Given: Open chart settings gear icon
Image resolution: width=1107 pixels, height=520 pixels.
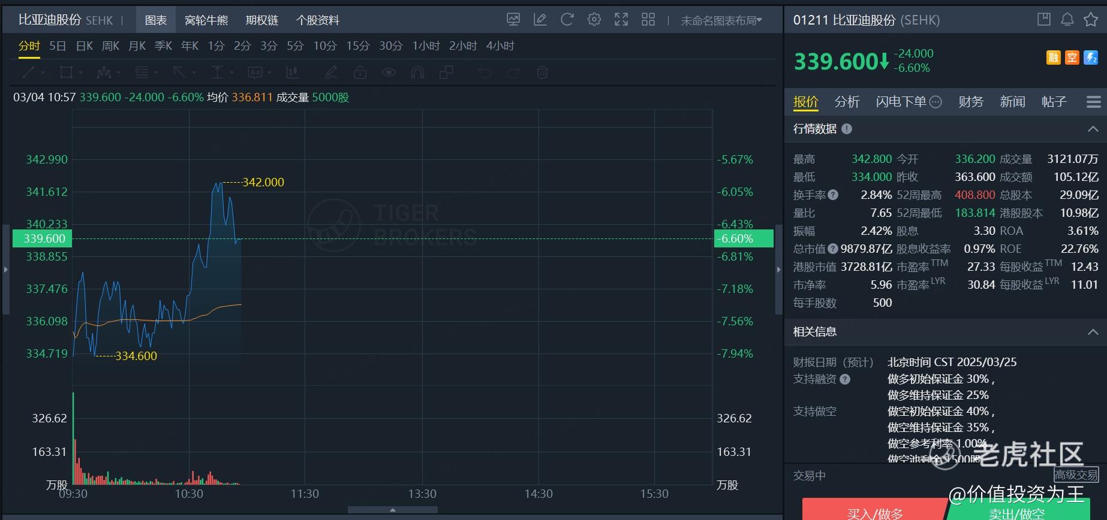Looking at the screenshot, I should [x=594, y=20].
